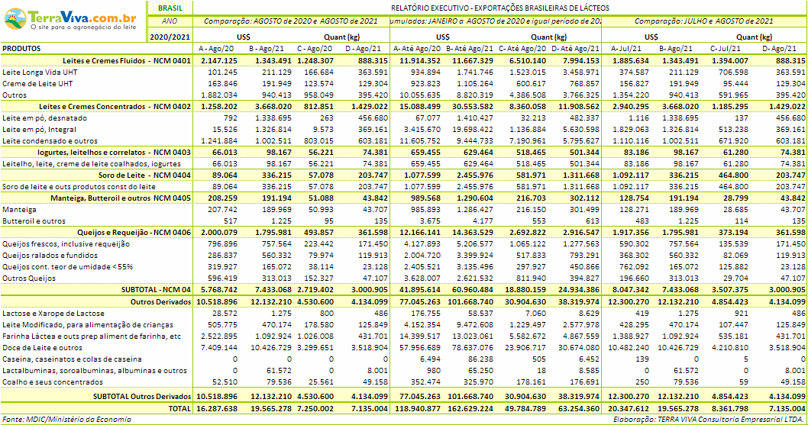Click 'Elaboração: TERRA VIVA Consultoria Empresarial LTDA.' footer
The height and width of the screenshot is (425, 808).
tap(709, 420)
